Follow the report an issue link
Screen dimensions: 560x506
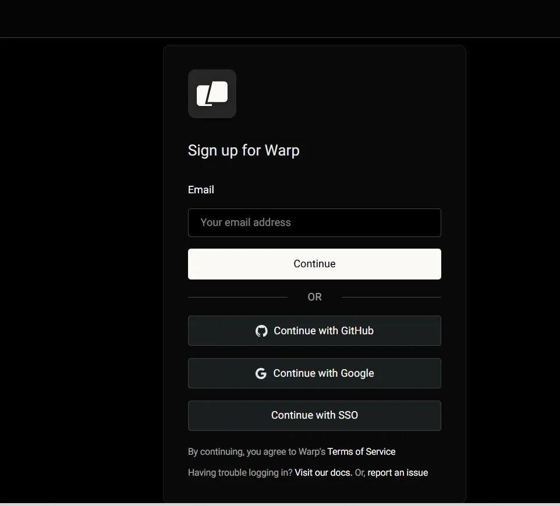(398, 472)
